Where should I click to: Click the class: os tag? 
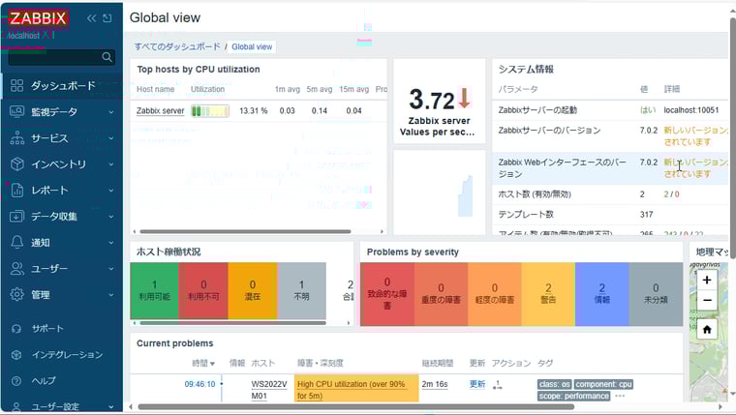point(554,384)
